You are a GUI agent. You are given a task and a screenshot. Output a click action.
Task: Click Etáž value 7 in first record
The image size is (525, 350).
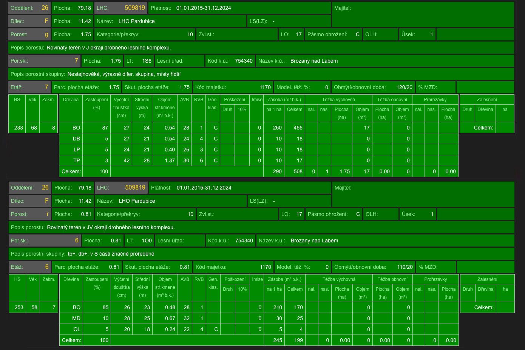[46, 87]
